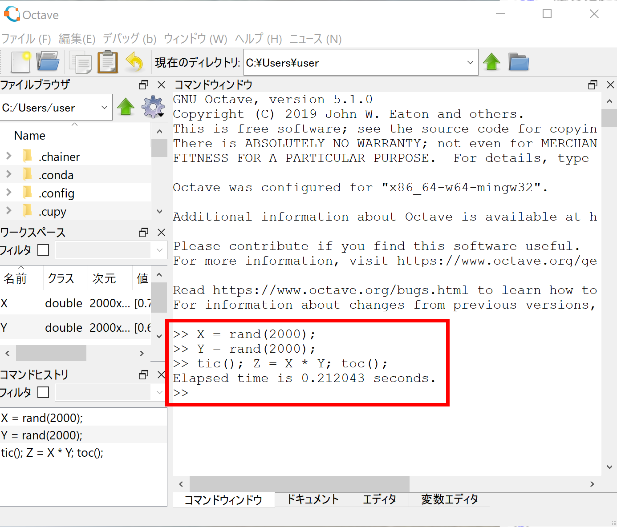Open the ウィンドウ (W) menu
This screenshot has height=527, width=617.
click(195, 39)
